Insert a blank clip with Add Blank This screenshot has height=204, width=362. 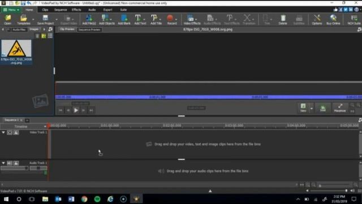click(x=124, y=19)
